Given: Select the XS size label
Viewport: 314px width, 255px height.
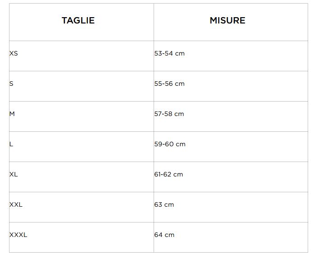Looking at the screenshot, I should [x=14, y=53].
